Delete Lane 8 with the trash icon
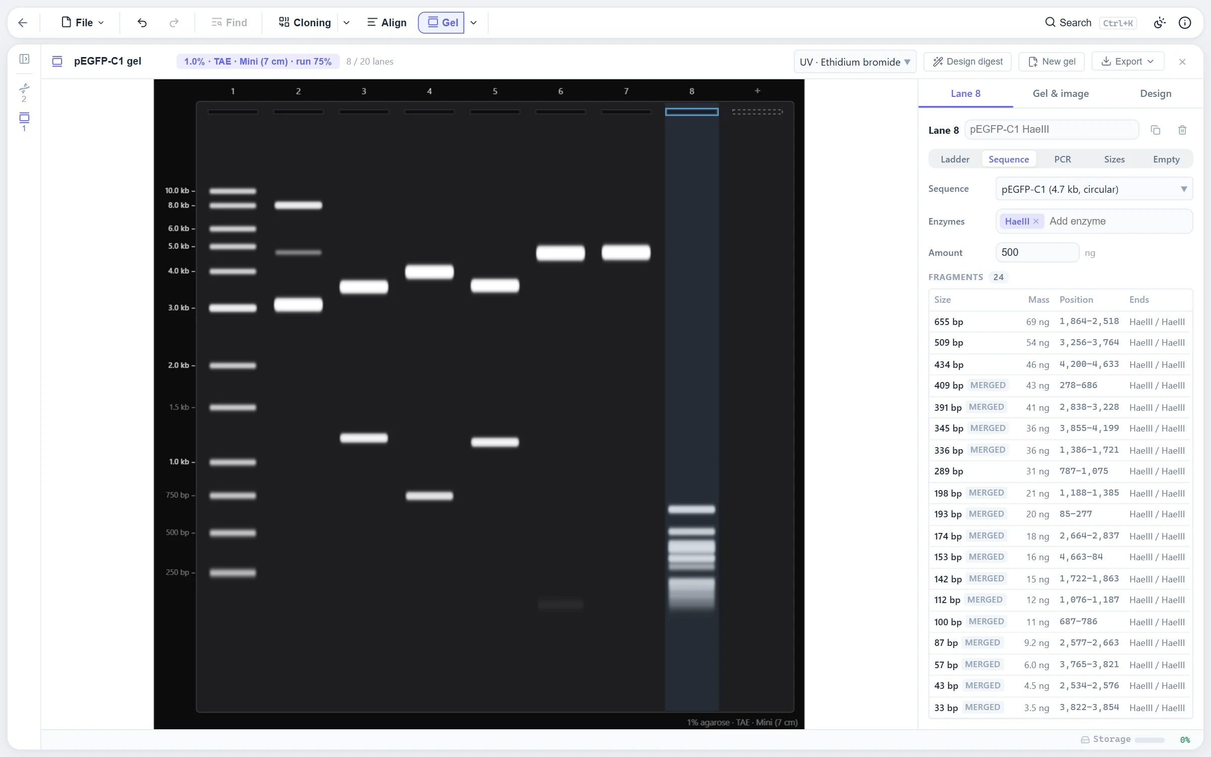This screenshot has width=1211, height=757. (x=1182, y=130)
